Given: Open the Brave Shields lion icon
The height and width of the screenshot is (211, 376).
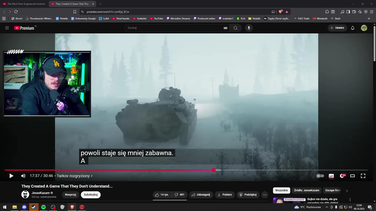Looking at the screenshot, I should click(x=281, y=12).
